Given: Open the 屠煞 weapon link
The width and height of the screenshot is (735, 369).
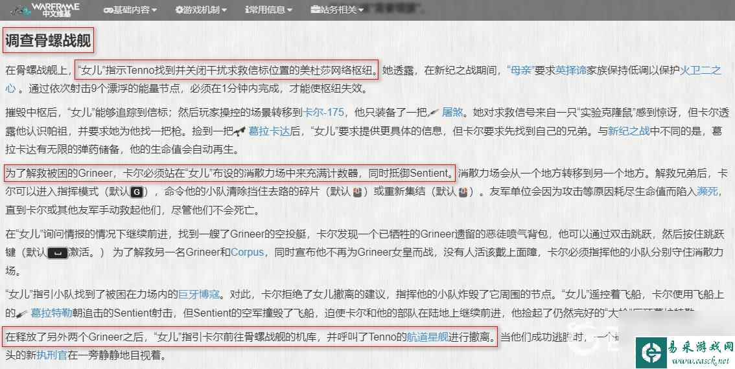Looking at the screenshot, I should [453, 113].
